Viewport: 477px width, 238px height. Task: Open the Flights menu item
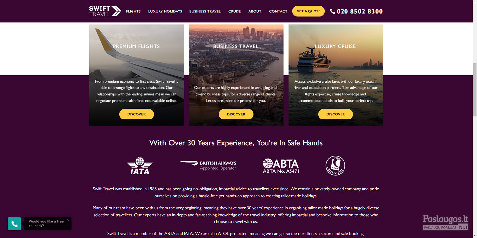tap(133, 11)
